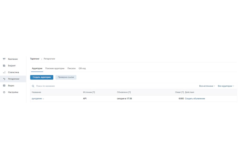The image size is (239, 159).
Task: Click the Настройки gear icon
Action: point(4,92)
